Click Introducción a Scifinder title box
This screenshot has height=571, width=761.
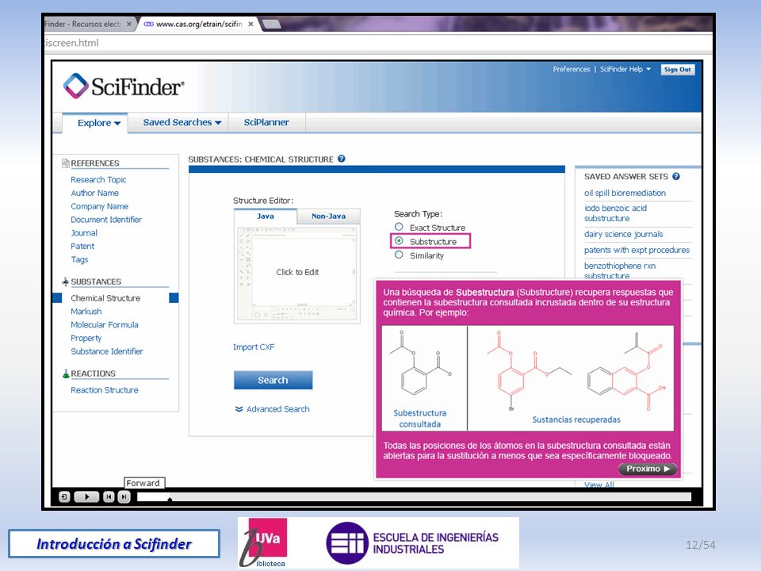(x=114, y=544)
